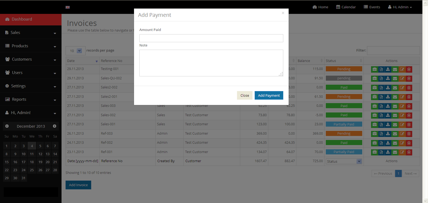428x203 pixels.
Task: Click the briefcase payment icon for Ref-002
Action: [374, 143]
